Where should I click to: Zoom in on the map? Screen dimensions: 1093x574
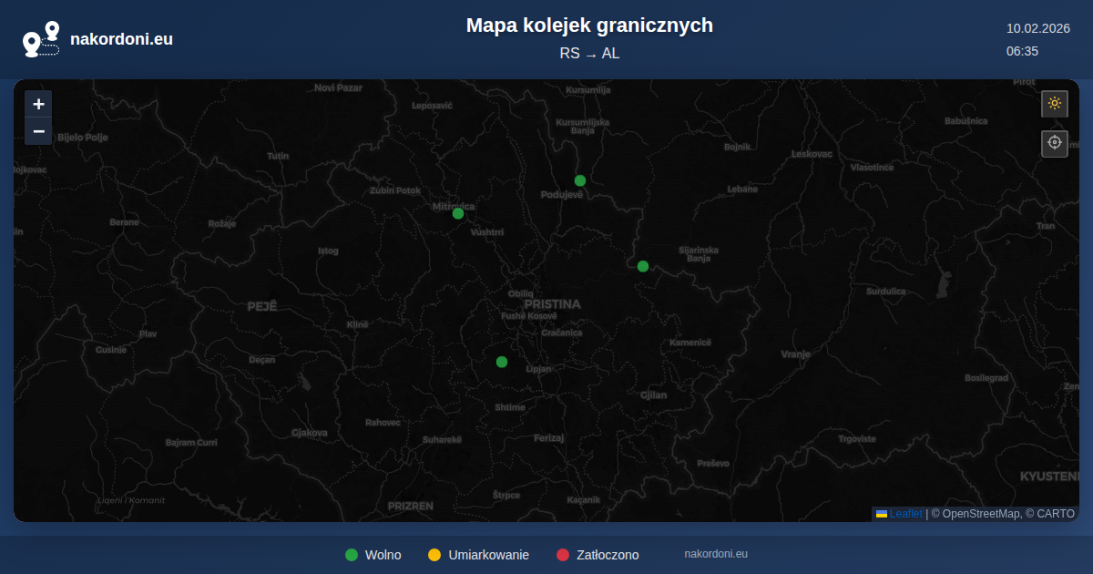[38, 104]
